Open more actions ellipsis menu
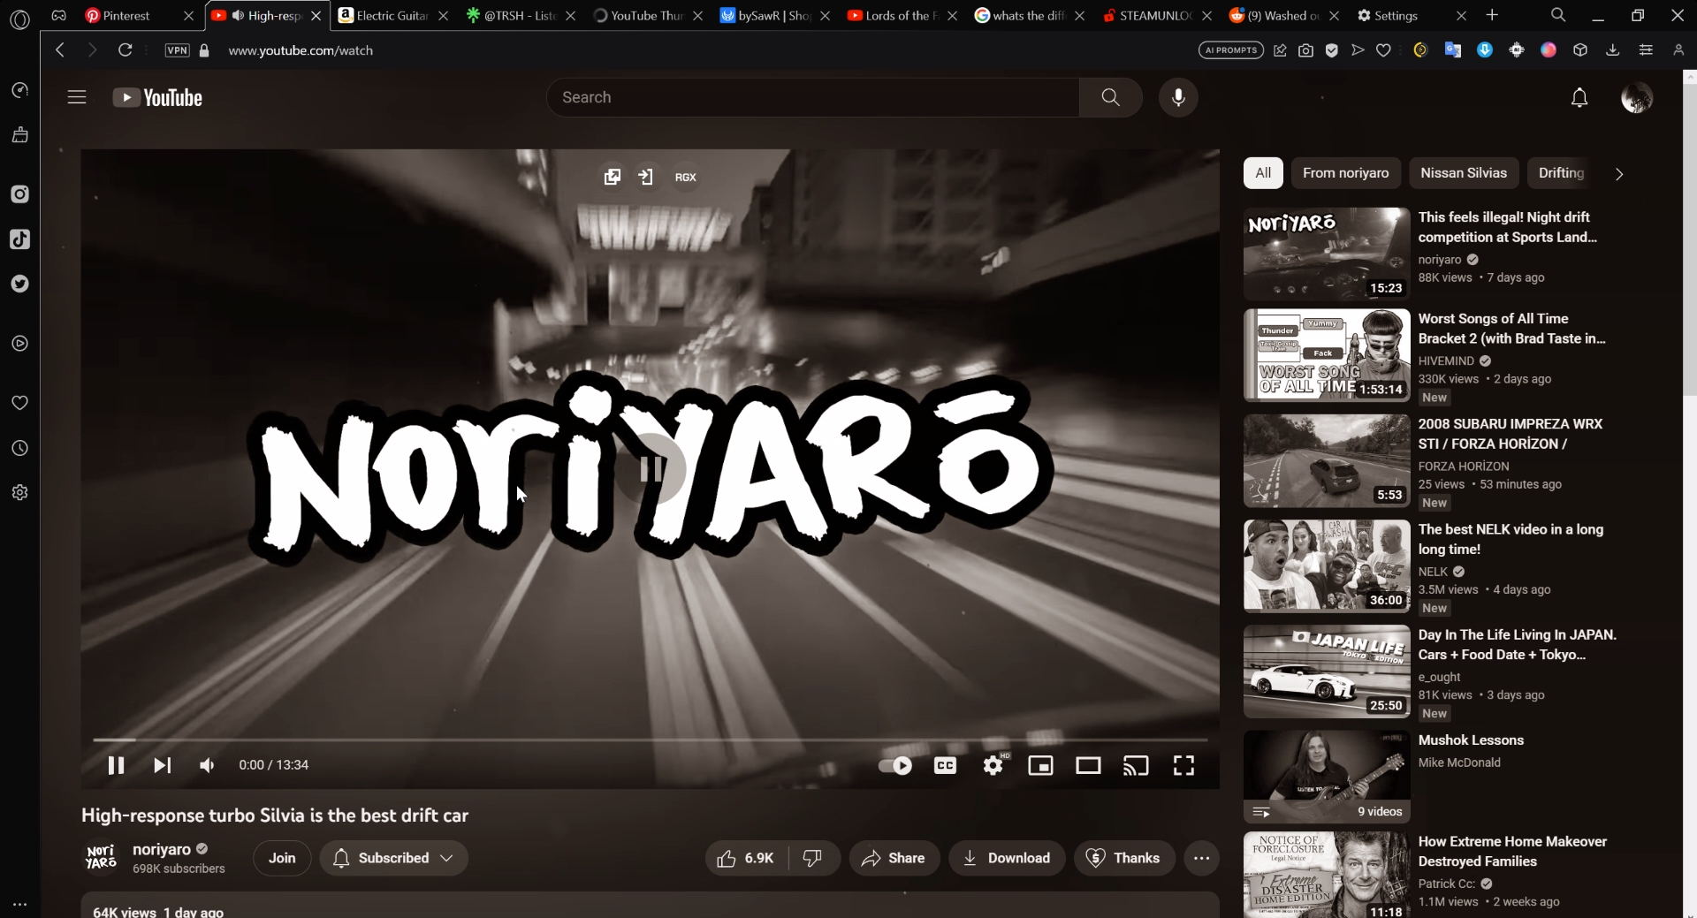This screenshot has width=1697, height=918. coord(1201,858)
